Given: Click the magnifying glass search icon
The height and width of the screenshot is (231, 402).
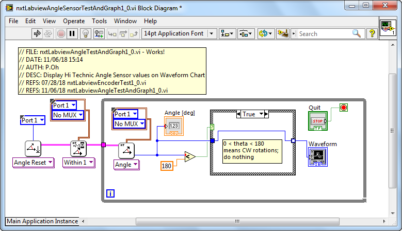Looking at the screenshot, I should 357,33.
